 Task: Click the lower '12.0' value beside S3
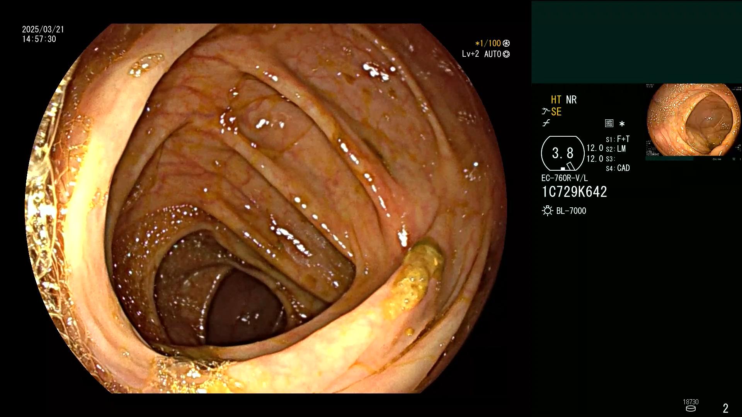[595, 159]
